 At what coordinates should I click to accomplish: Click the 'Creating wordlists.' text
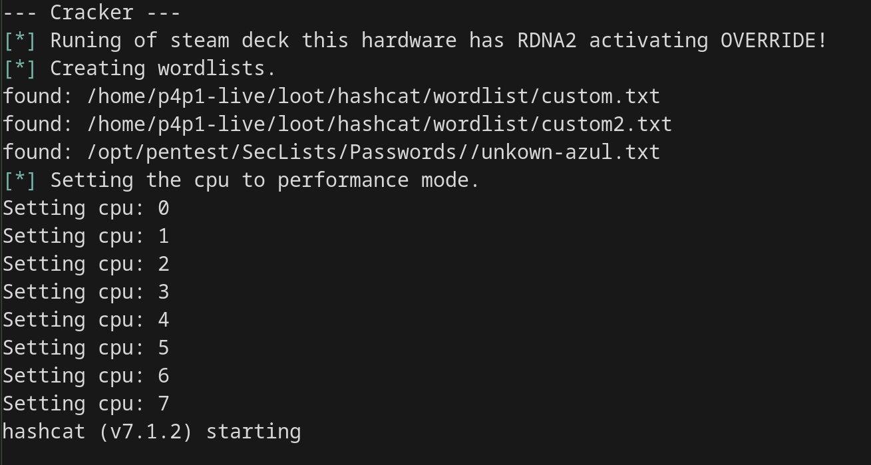click(x=163, y=68)
